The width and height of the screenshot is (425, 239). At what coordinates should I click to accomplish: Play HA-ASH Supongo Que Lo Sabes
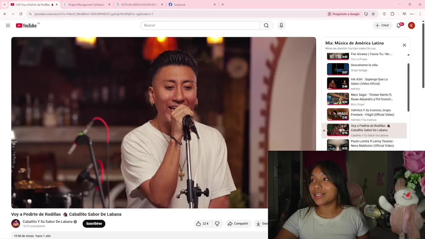click(x=364, y=84)
